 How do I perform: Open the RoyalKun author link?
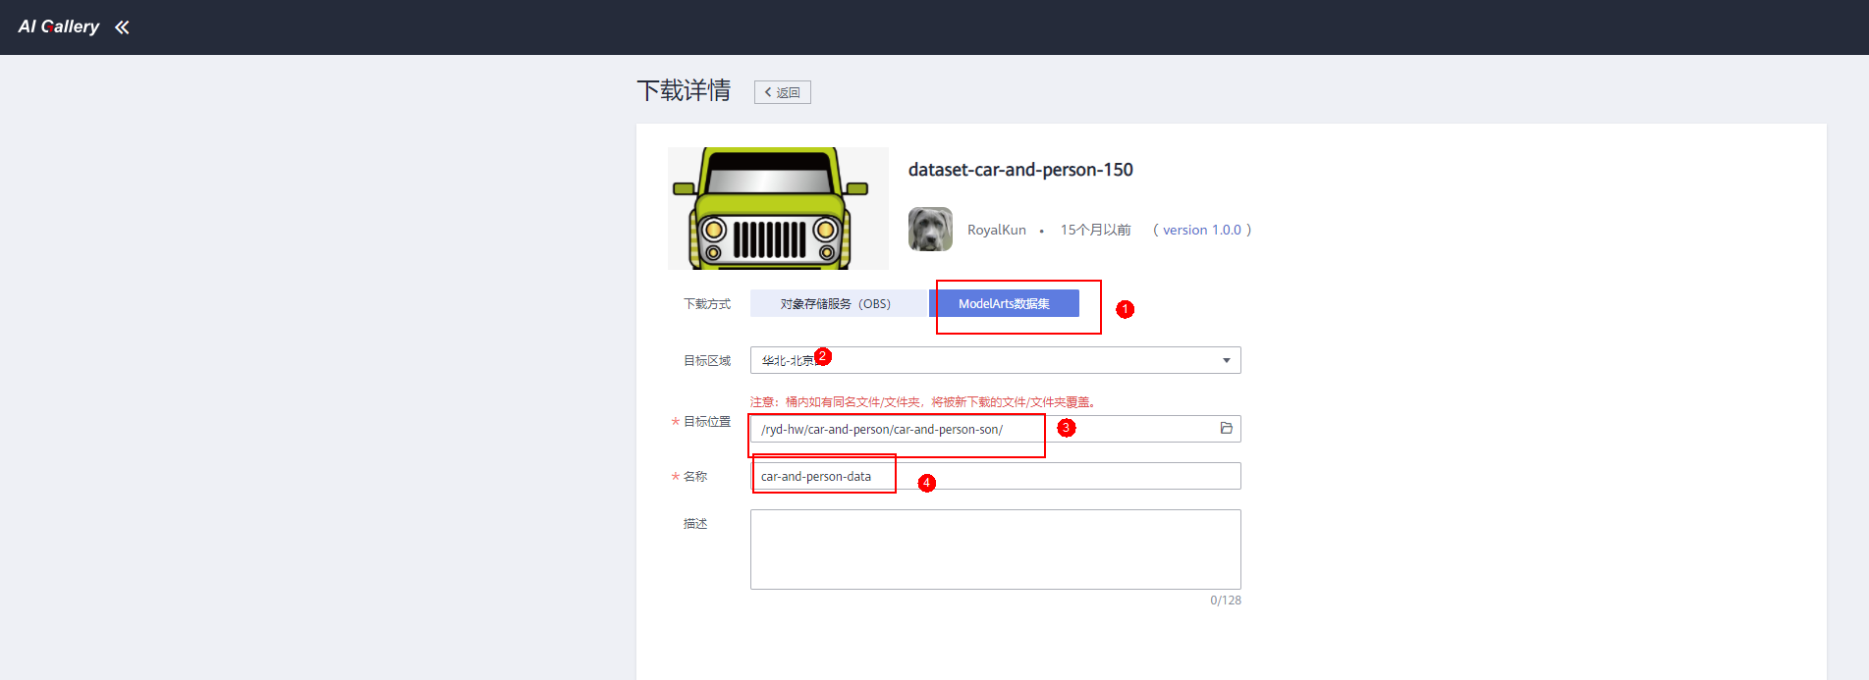(996, 230)
